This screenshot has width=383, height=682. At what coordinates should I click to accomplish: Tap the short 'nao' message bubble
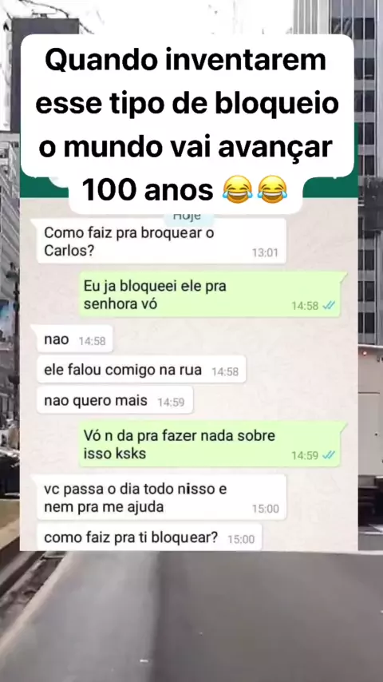point(75,339)
